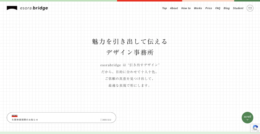Open the news item 冬期休業期間のお知らせ
Image resolution: width=260 pixels, height=134 pixels.
pos(25,120)
